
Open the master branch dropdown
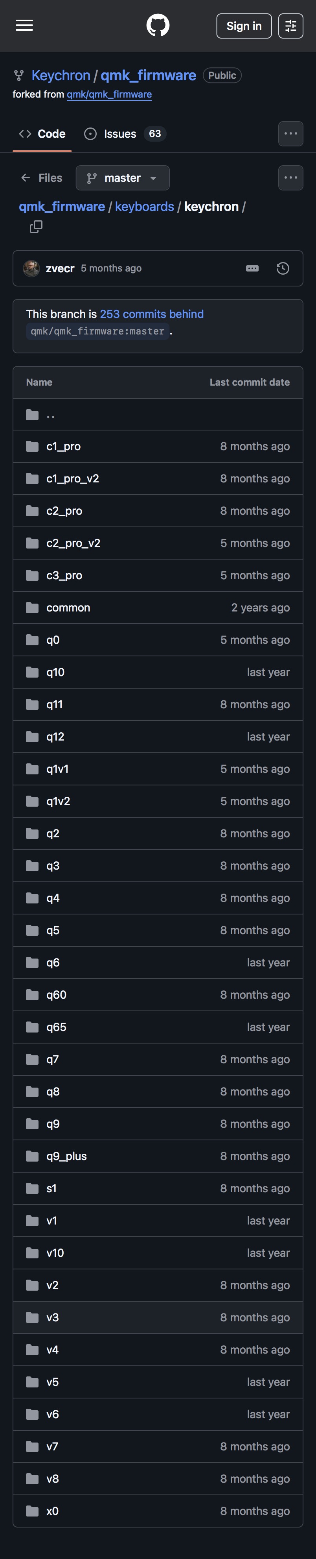(x=123, y=178)
